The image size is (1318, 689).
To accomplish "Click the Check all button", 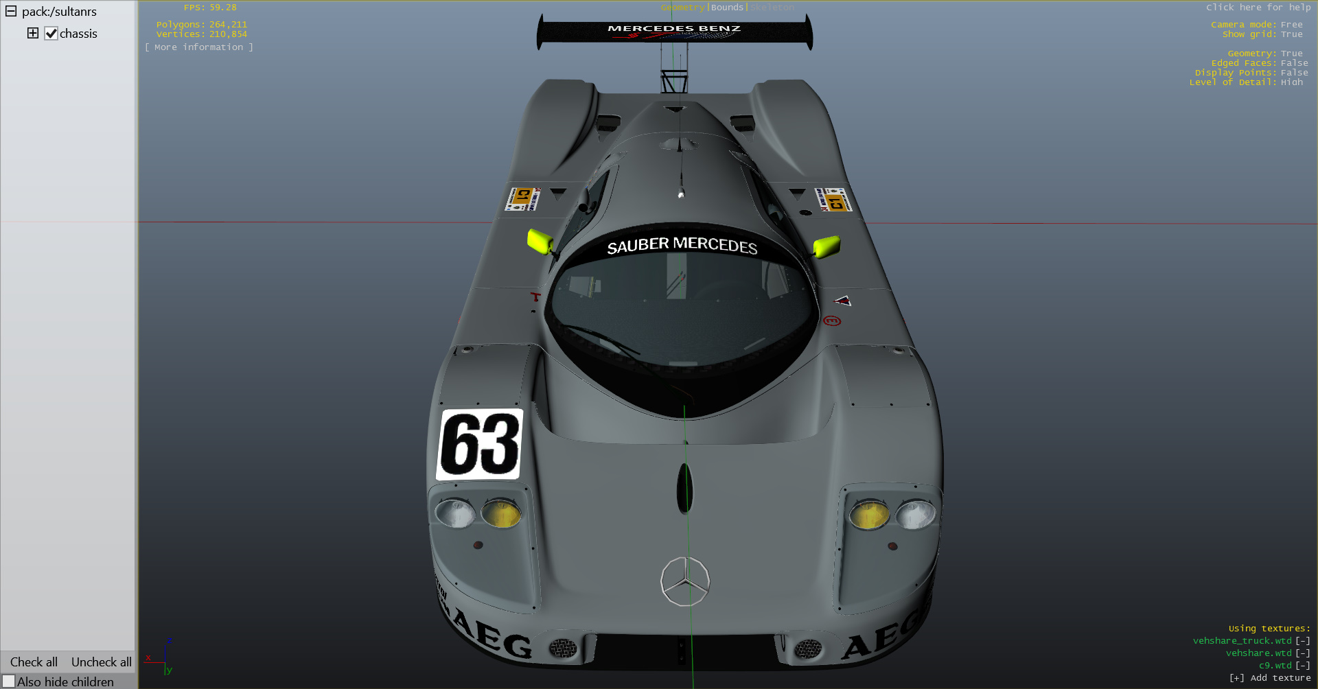I will pos(34,662).
